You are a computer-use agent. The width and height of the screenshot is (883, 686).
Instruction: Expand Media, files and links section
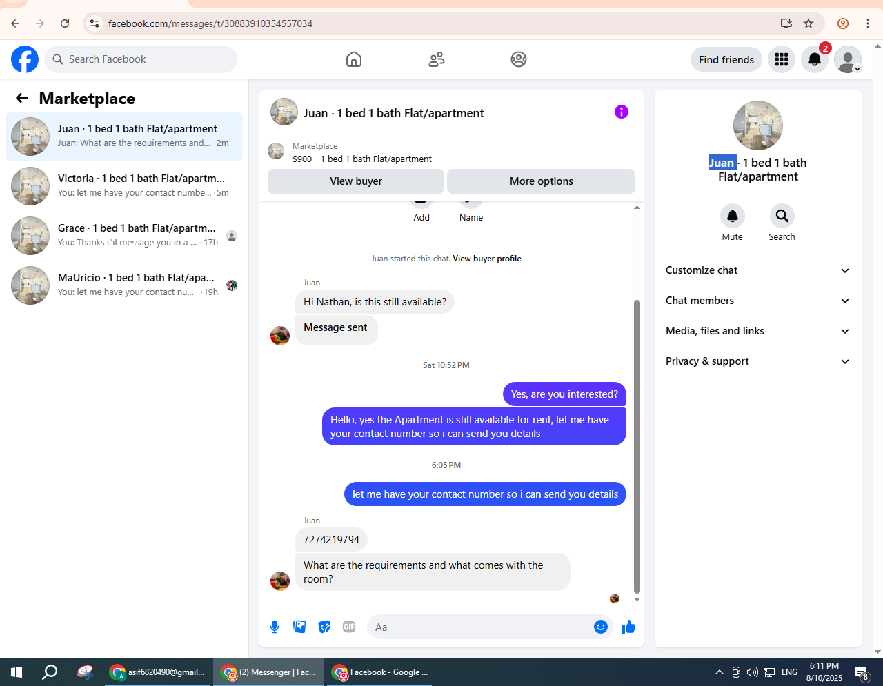point(757,331)
